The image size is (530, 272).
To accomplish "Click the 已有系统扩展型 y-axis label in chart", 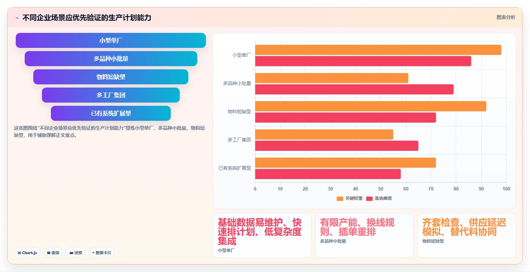I will 235,168.
